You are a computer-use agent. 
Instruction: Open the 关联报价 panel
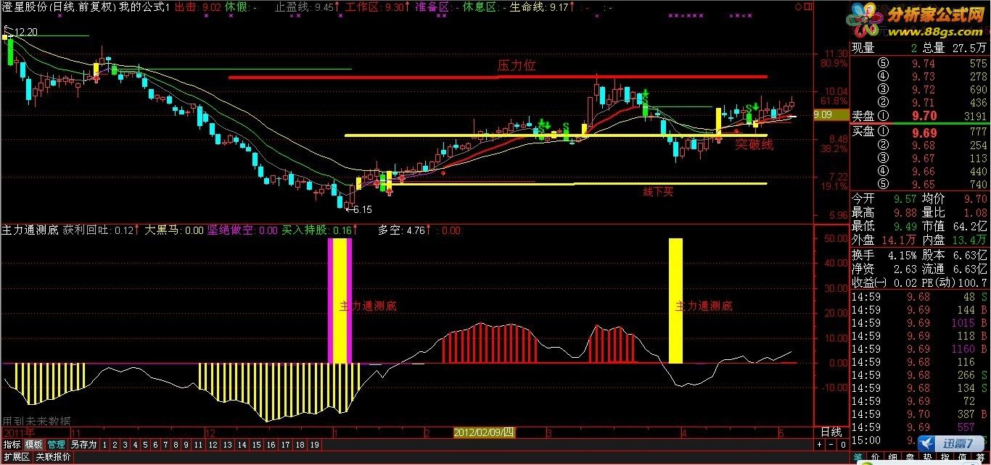53,457
